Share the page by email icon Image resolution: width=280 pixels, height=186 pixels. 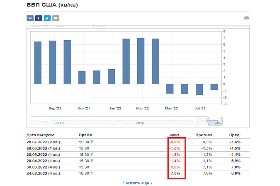pos(56,18)
